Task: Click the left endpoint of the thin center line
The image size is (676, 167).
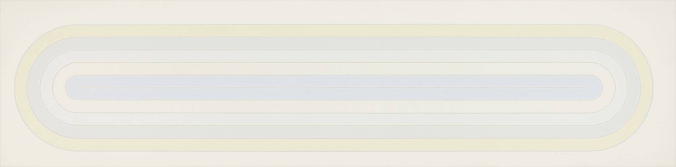Action: tap(78, 88)
